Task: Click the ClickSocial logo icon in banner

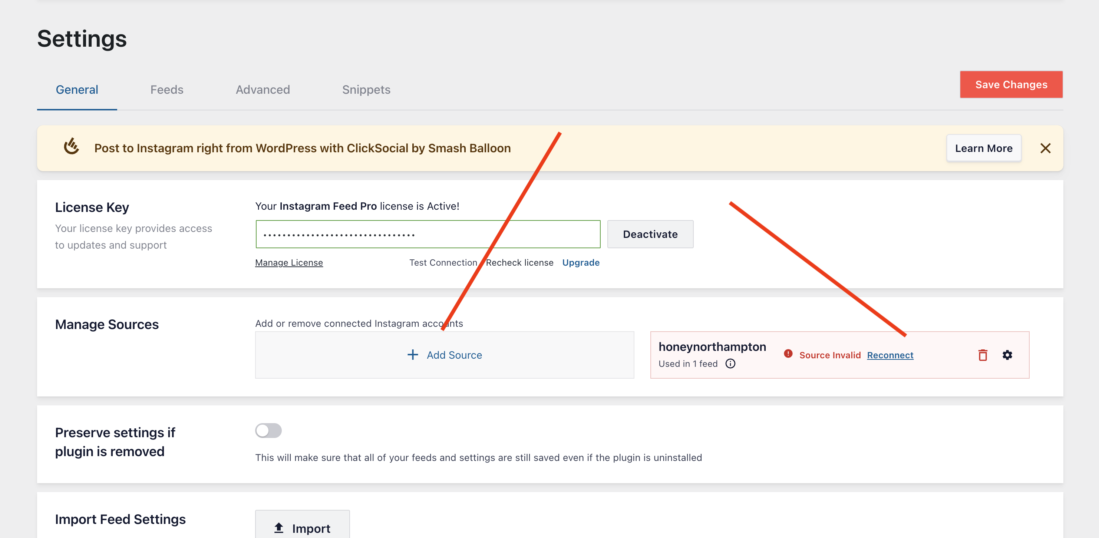Action: pos(71,147)
